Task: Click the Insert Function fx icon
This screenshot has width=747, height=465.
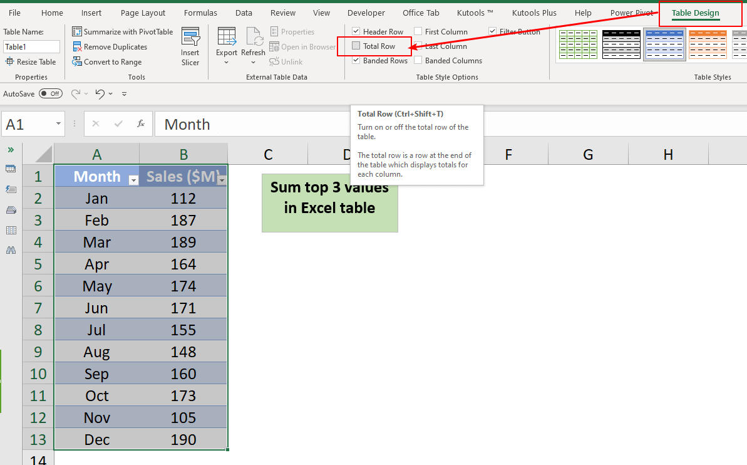Action: coord(142,124)
